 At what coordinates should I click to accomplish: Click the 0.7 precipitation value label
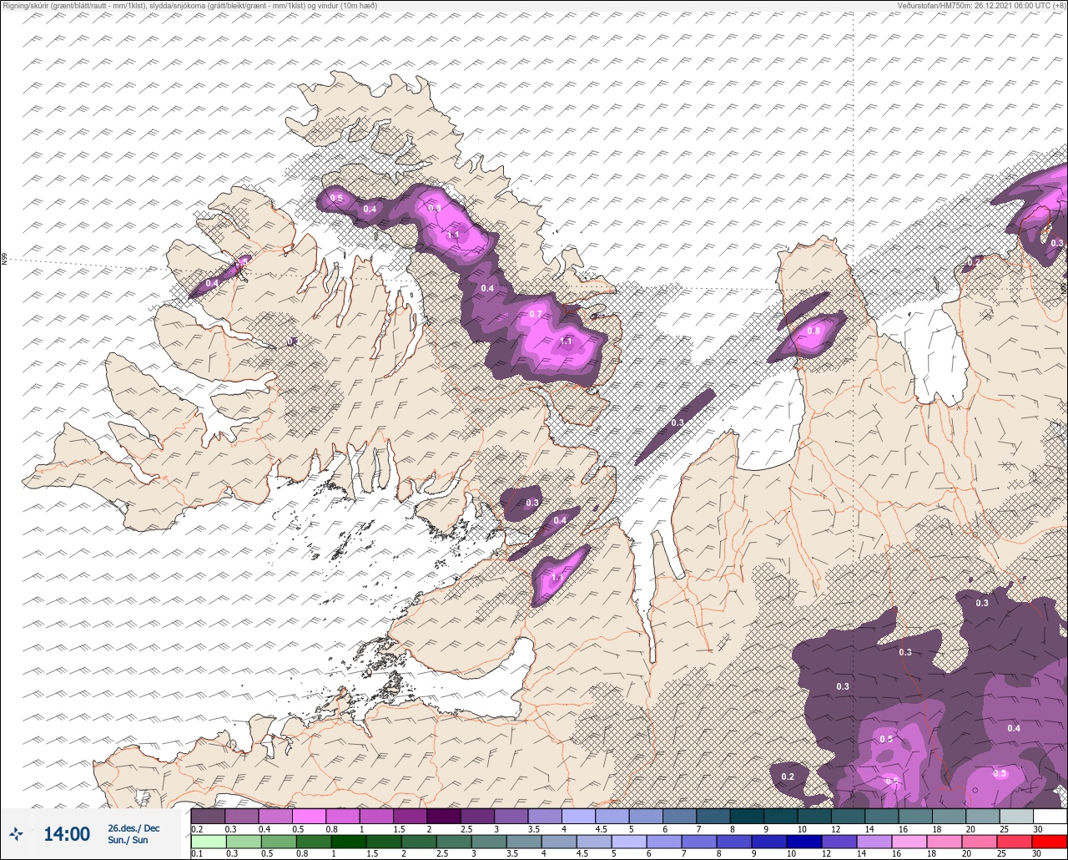536,314
